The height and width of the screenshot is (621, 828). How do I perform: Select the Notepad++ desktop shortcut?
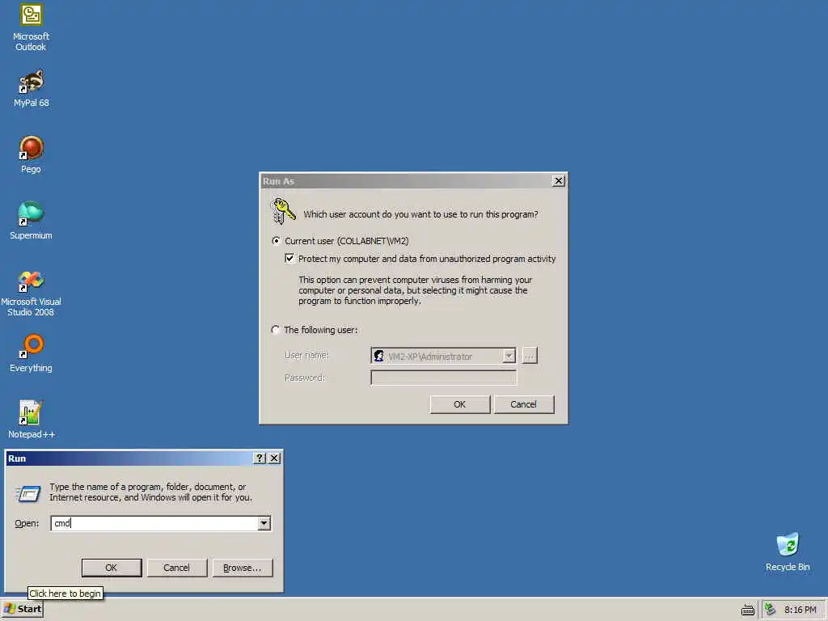[x=32, y=420]
